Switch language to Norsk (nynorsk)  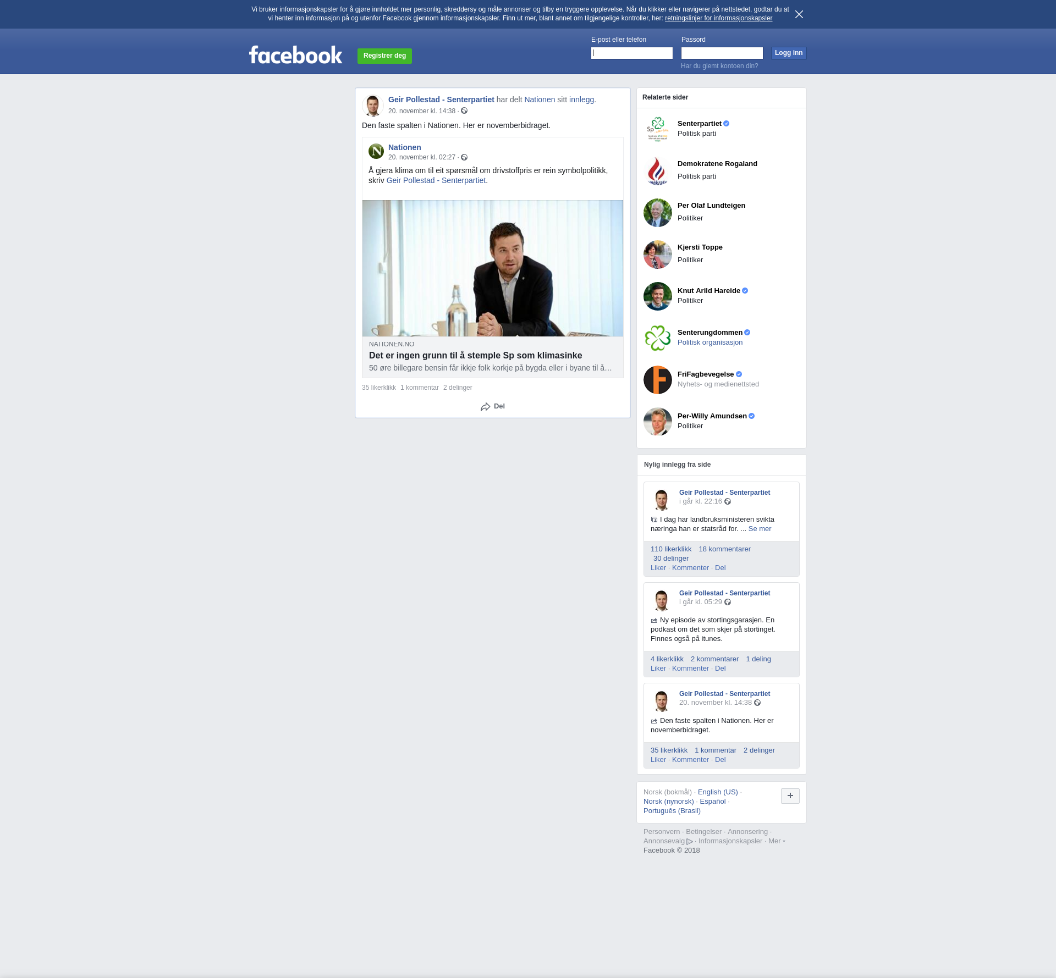(x=669, y=802)
